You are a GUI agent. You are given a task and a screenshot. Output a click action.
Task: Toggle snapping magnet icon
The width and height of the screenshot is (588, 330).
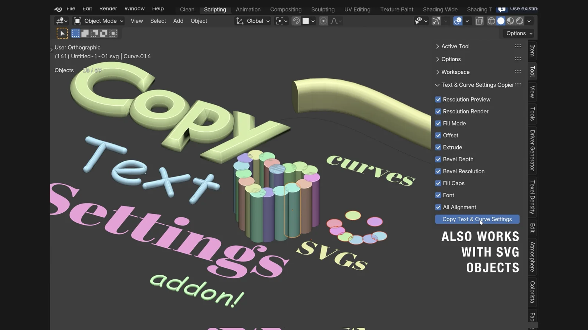coord(296,21)
